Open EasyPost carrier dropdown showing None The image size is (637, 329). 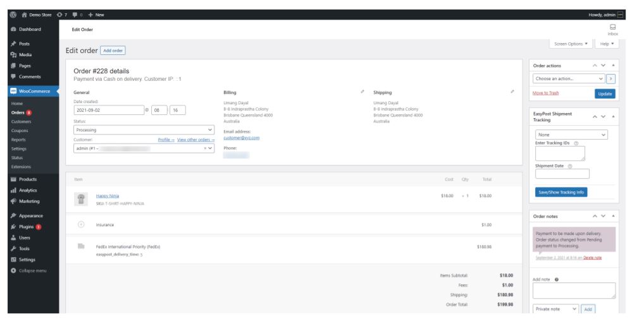[x=571, y=135]
